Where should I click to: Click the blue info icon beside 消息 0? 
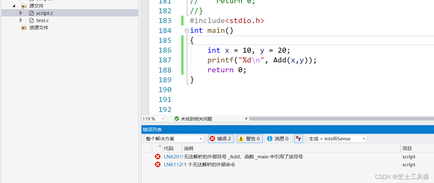coord(270,139)
